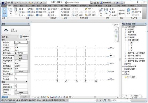Open the Select (选择) panel dropdown

click(4, 18)
